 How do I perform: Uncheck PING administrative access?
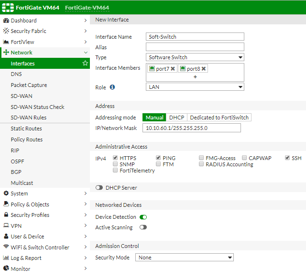[158, 158]
